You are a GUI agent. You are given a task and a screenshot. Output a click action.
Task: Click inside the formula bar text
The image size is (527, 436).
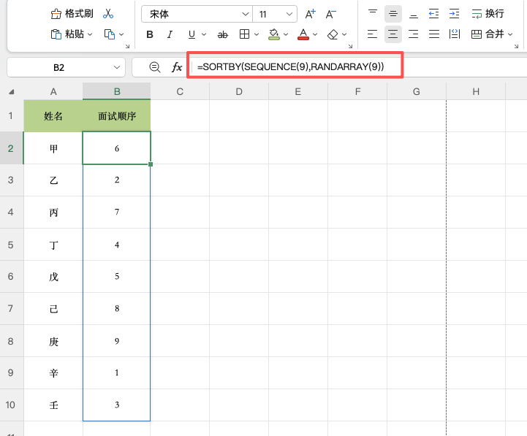(290, 67)
